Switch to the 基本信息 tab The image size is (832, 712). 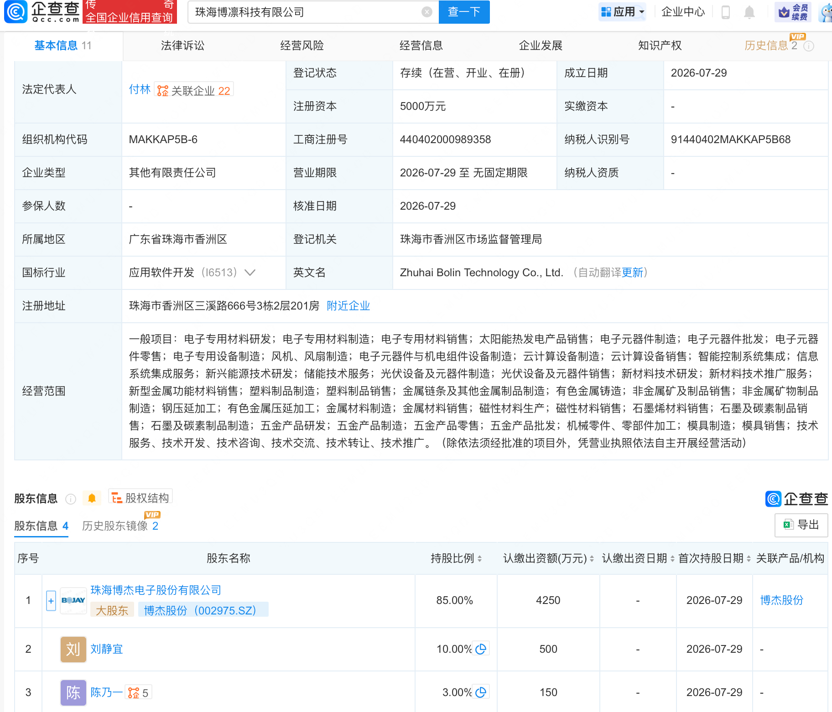point(63,46)
